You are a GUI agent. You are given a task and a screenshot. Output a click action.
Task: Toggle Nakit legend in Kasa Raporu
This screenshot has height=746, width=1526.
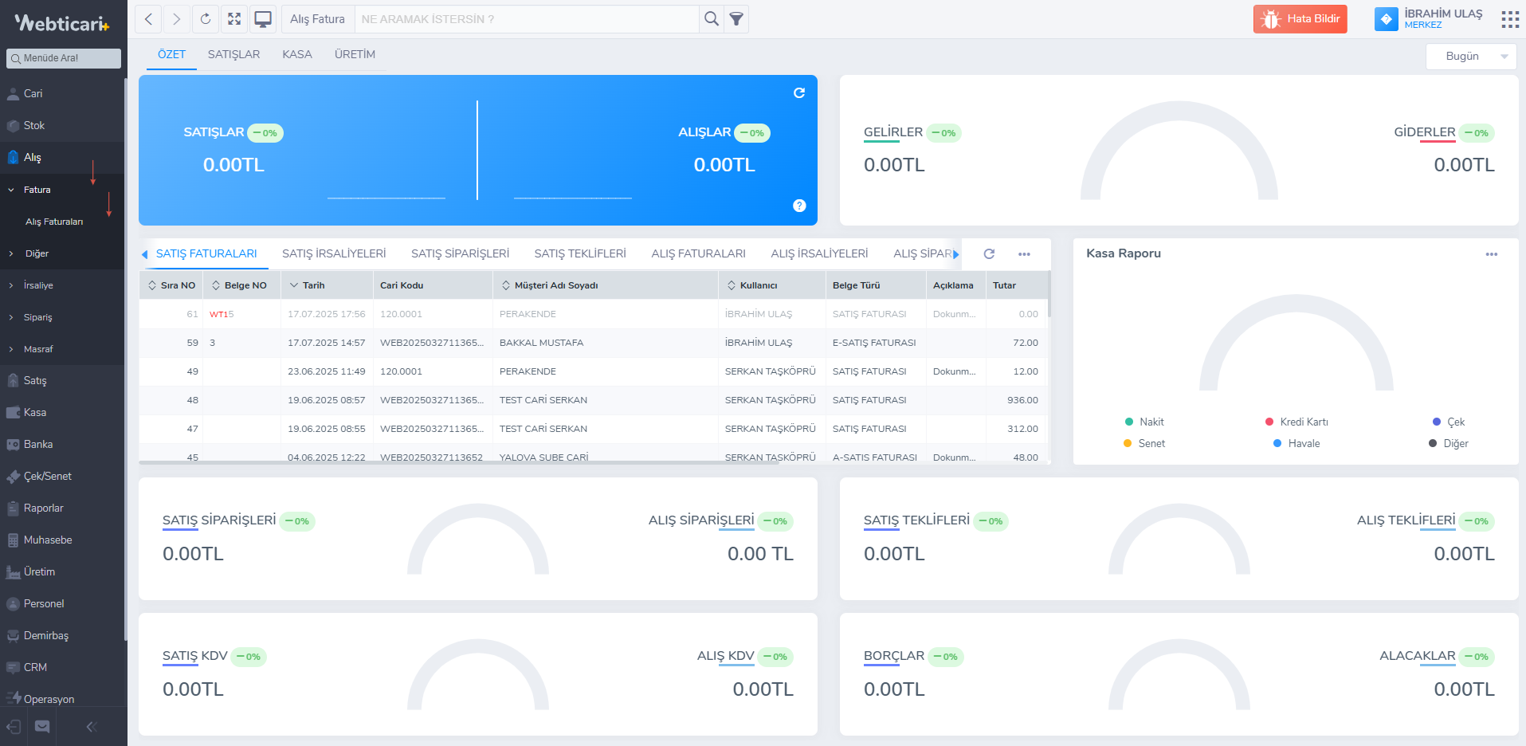(x=1144, y=422)
